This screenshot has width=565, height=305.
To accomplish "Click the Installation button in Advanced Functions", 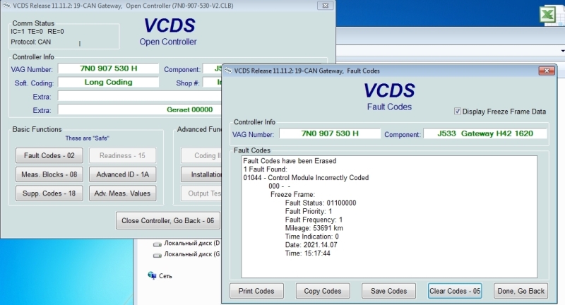I will click(x=202, y=174).
